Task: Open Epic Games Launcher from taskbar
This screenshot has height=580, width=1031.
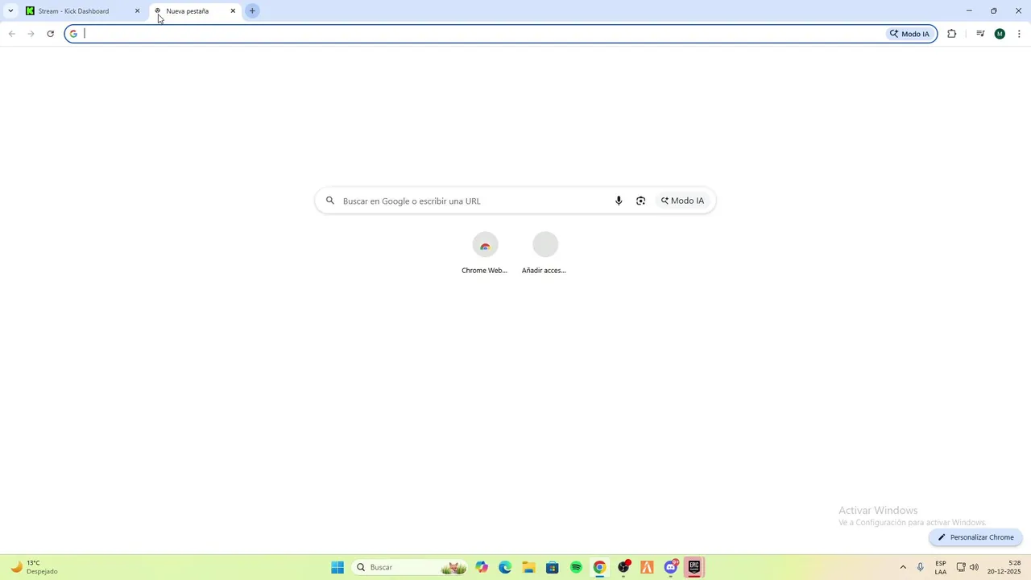Action: point(694,567)
